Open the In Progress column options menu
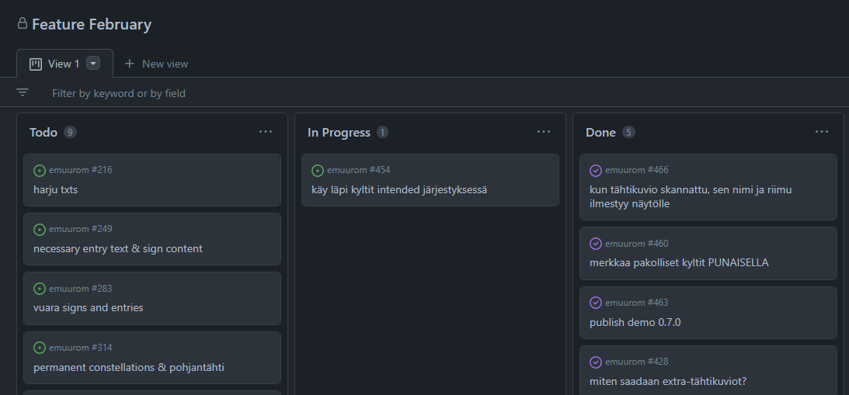The image size is (849, 395). pyautogui.click(x=544, y=132)
